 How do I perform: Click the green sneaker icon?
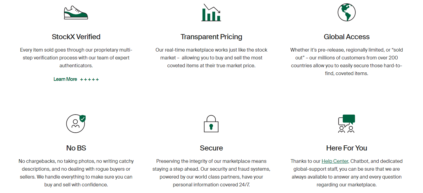pos(76,12)
